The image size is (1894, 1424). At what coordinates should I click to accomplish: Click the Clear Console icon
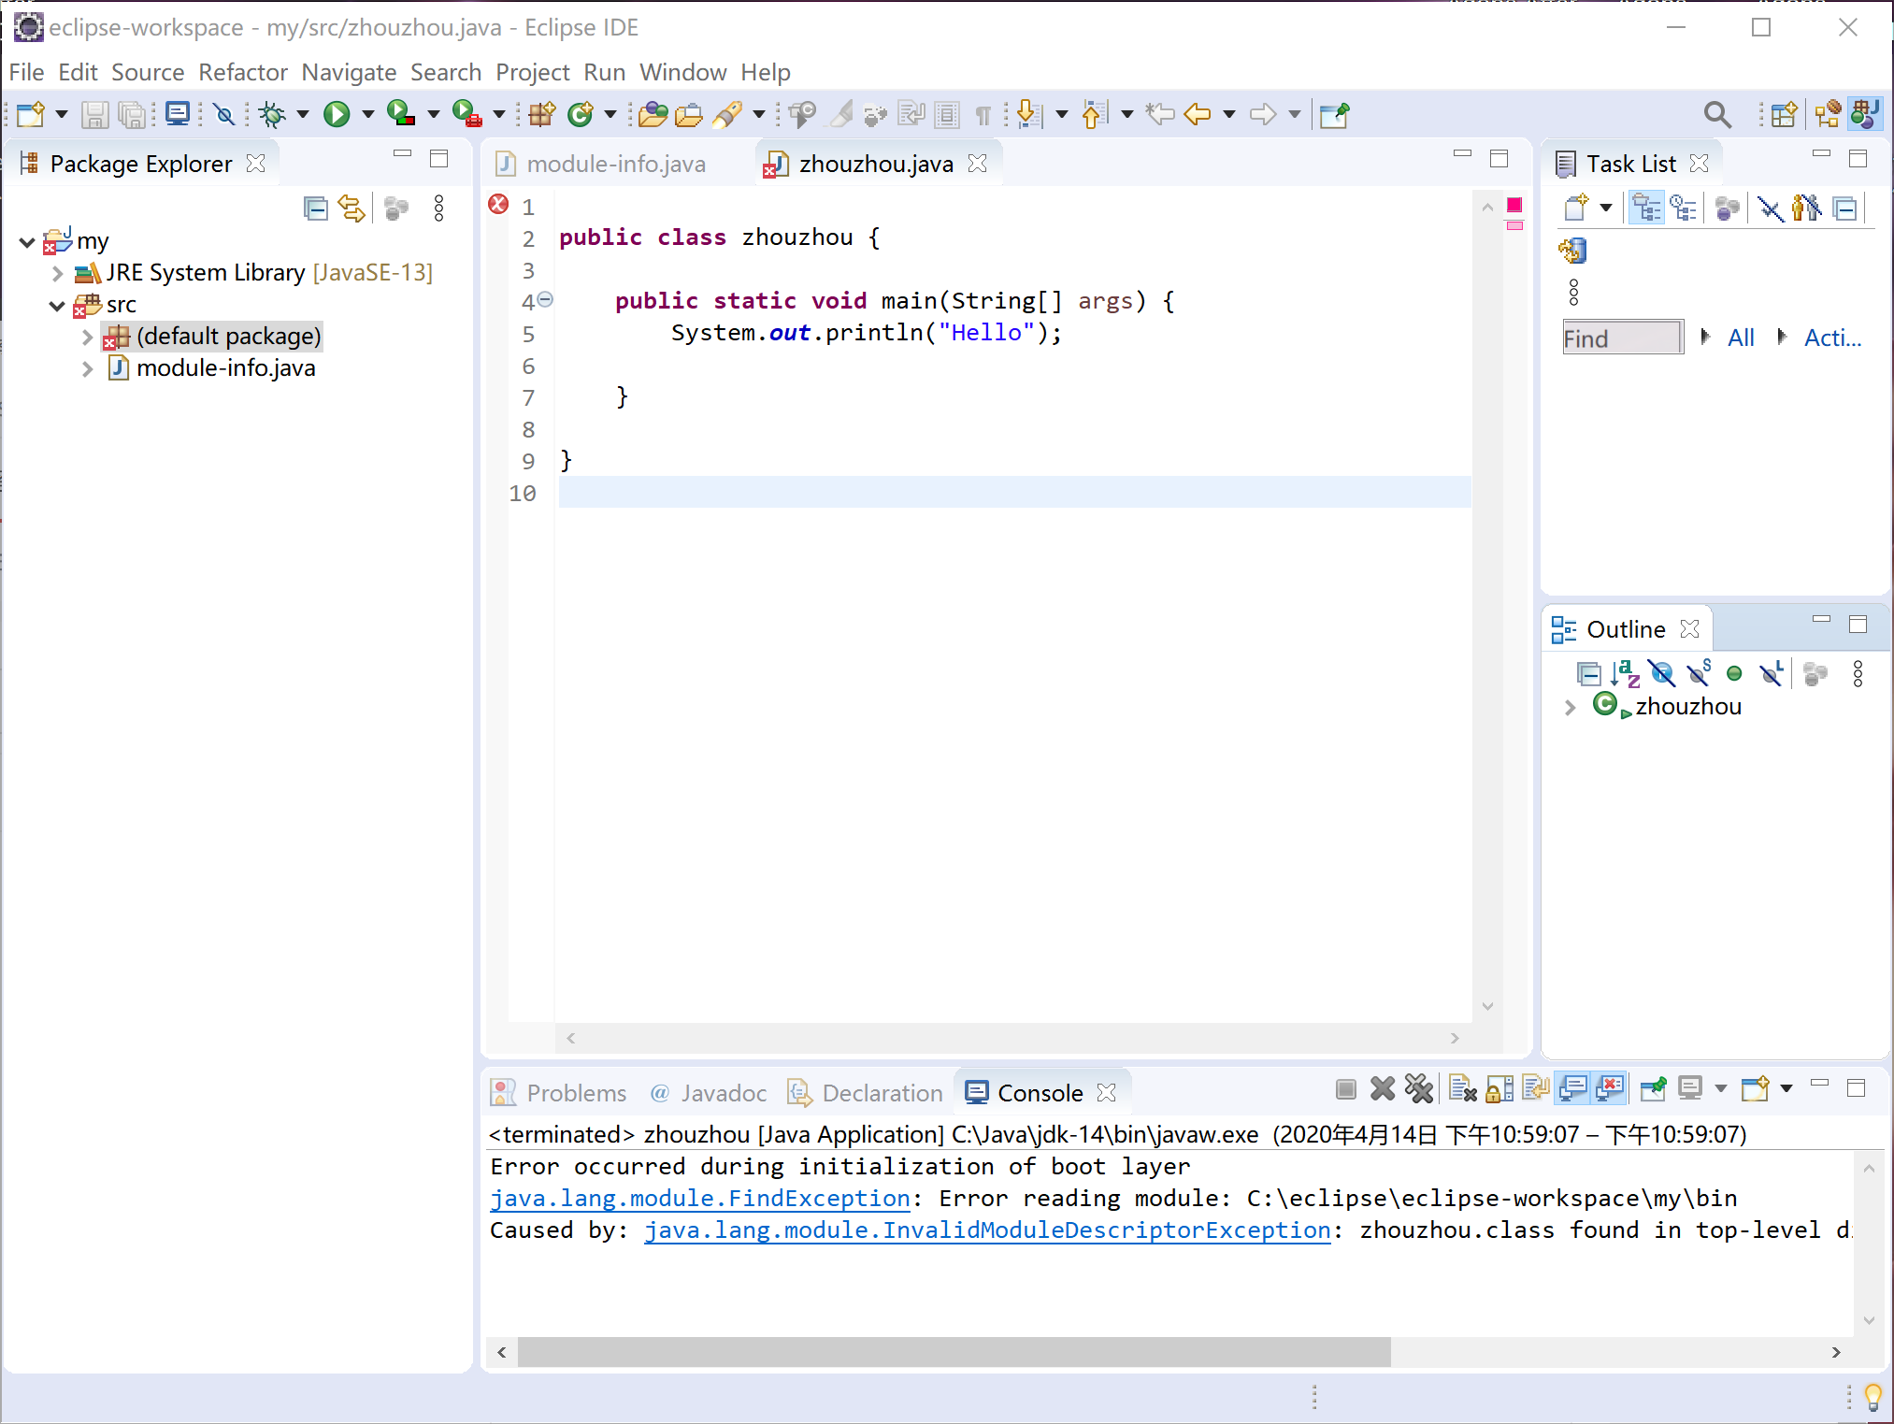tap(1462, 1088)
